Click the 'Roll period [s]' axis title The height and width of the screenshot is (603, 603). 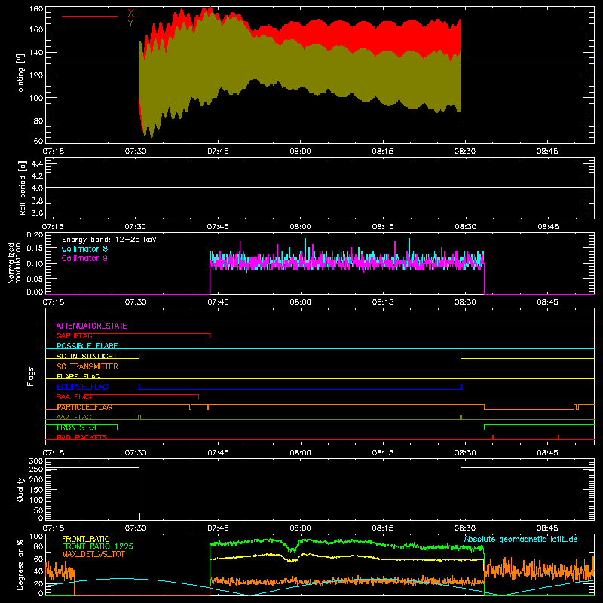pos(23,188)
